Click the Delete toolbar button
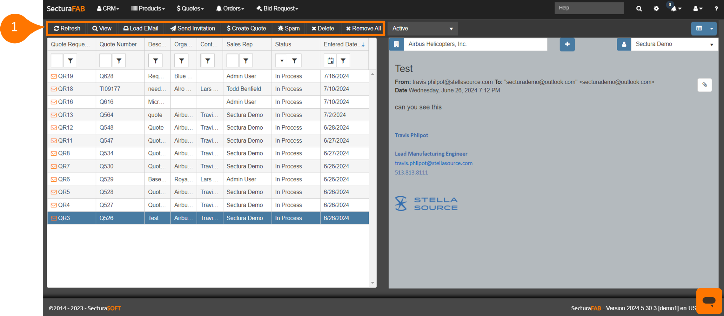 click(x=323, y=28)
